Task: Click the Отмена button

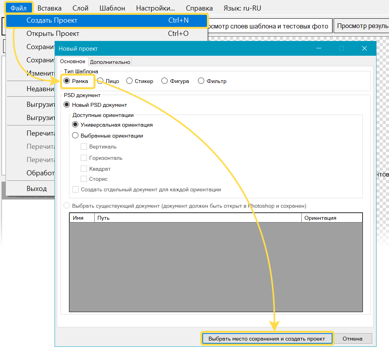Action: (x=352, y=339)
